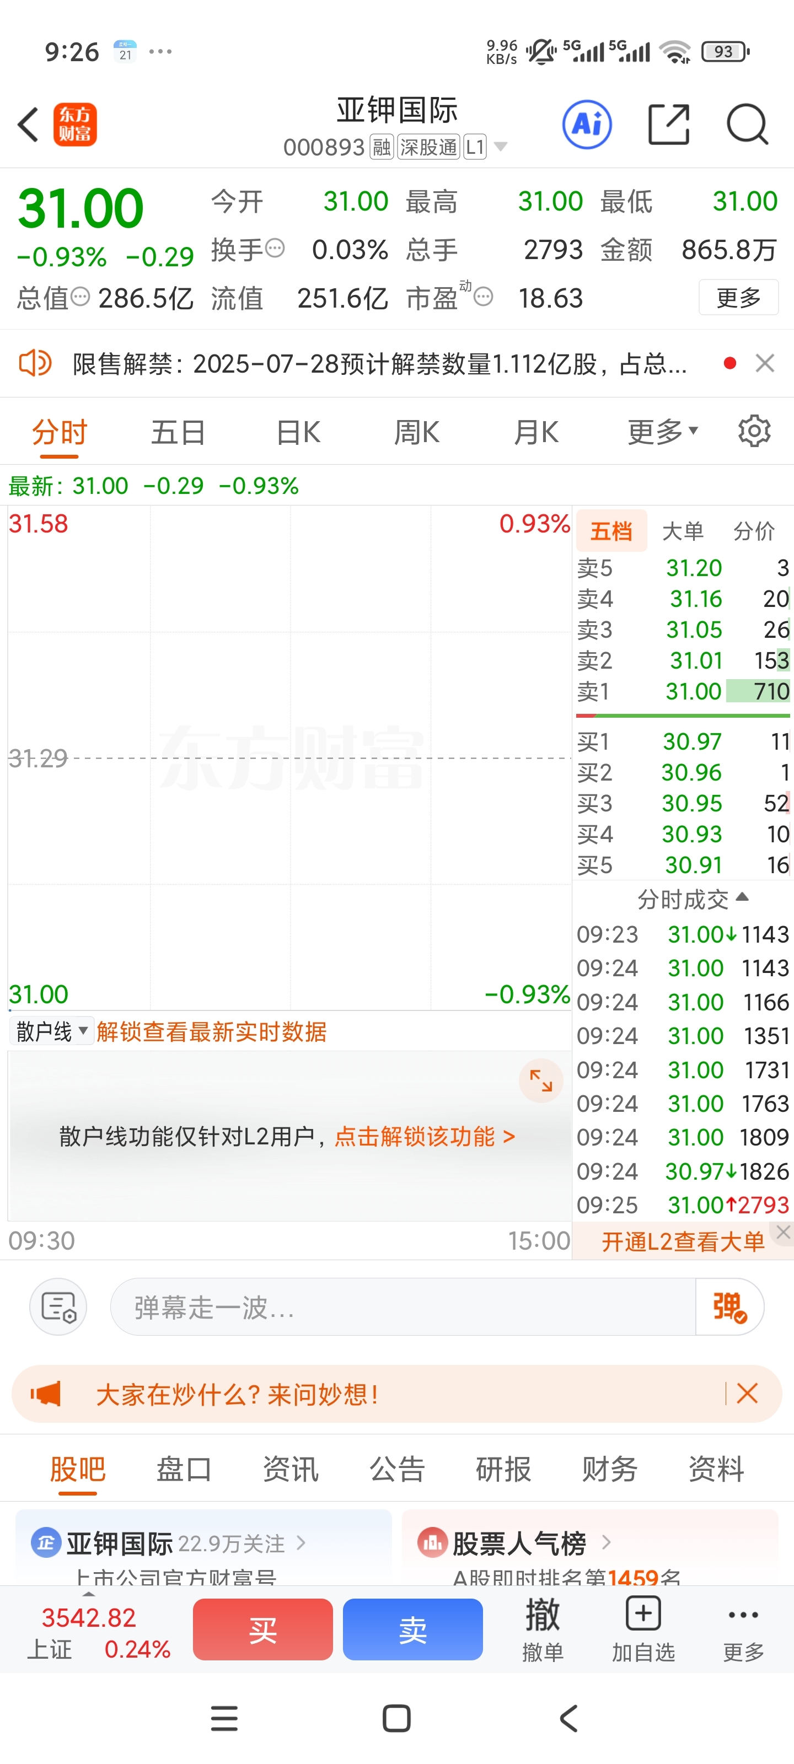Open the danmaku settings list icon
Screen dimensions: 794x1764
click(58, 1306)
